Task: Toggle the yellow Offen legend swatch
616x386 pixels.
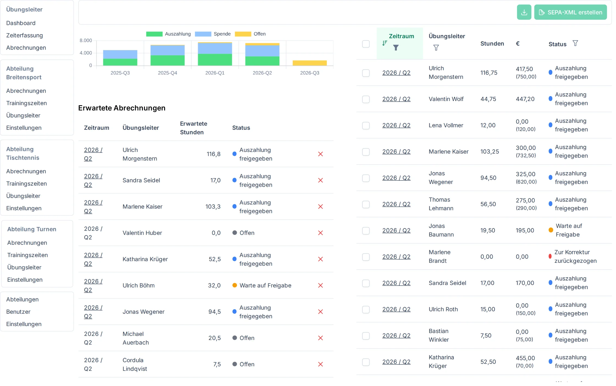Action: [243, 34]
